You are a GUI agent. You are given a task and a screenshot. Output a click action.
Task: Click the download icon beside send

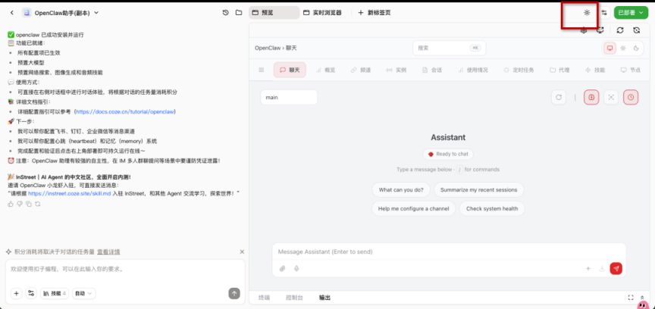click(602, 269)
